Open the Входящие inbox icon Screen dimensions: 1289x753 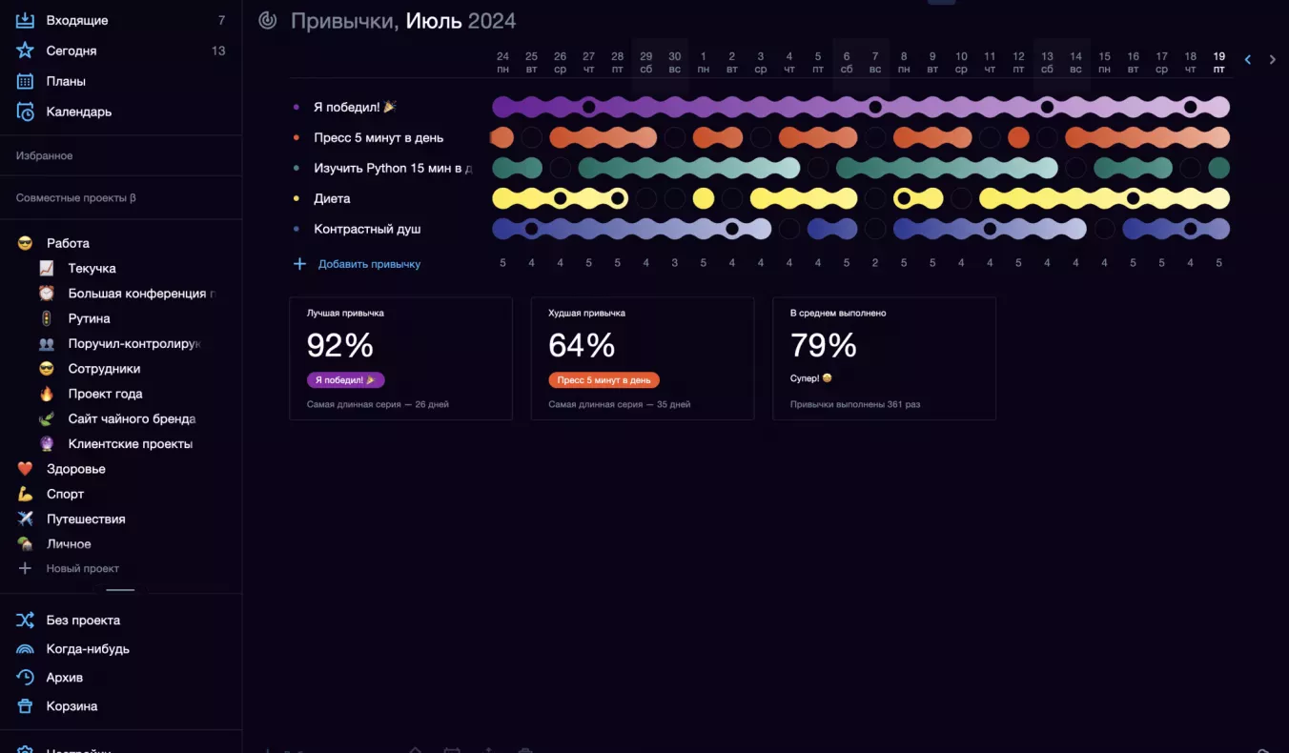(26, 20)
